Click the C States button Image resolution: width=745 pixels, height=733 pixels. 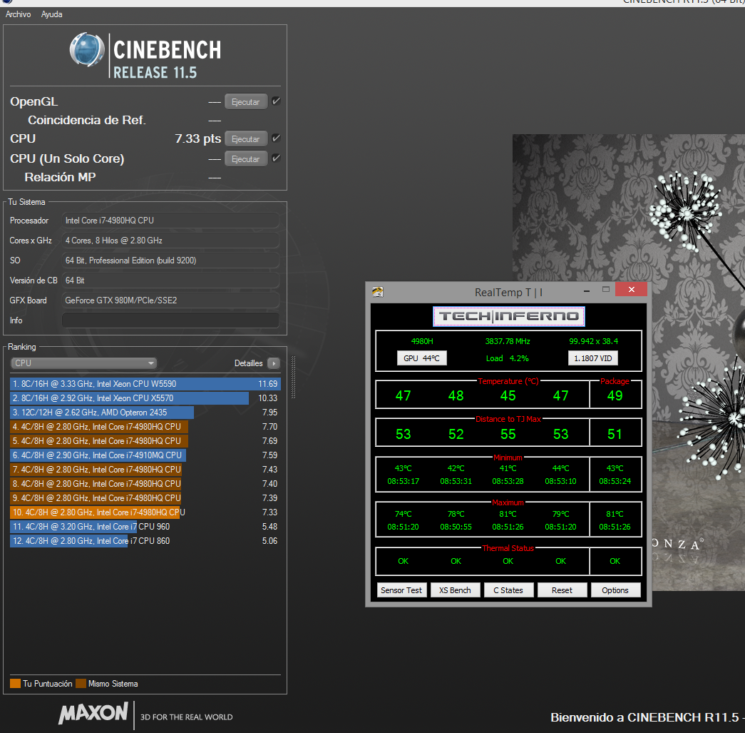tap(508, 590)
